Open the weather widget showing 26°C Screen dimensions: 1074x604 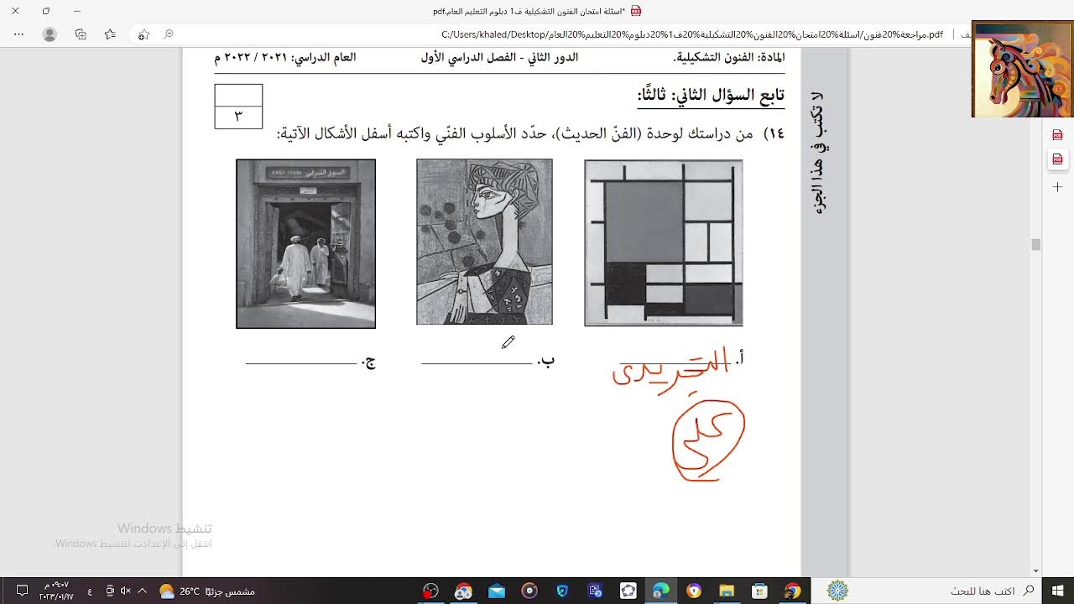tap(206, 591)
